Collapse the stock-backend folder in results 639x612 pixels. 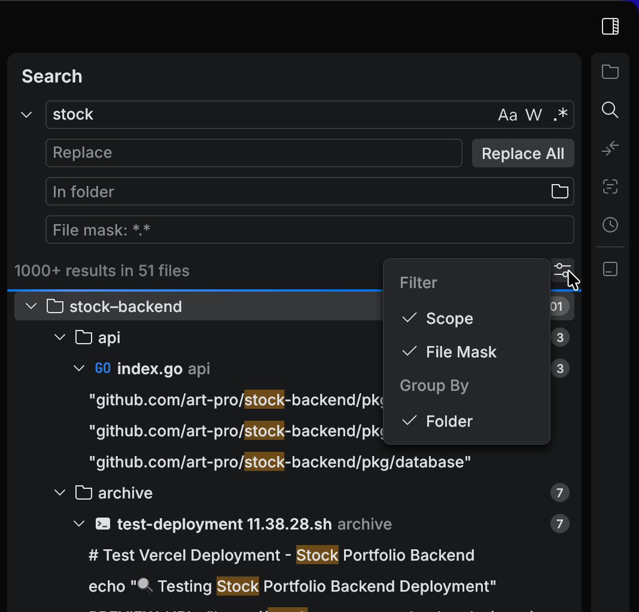(x=31, y=306)
